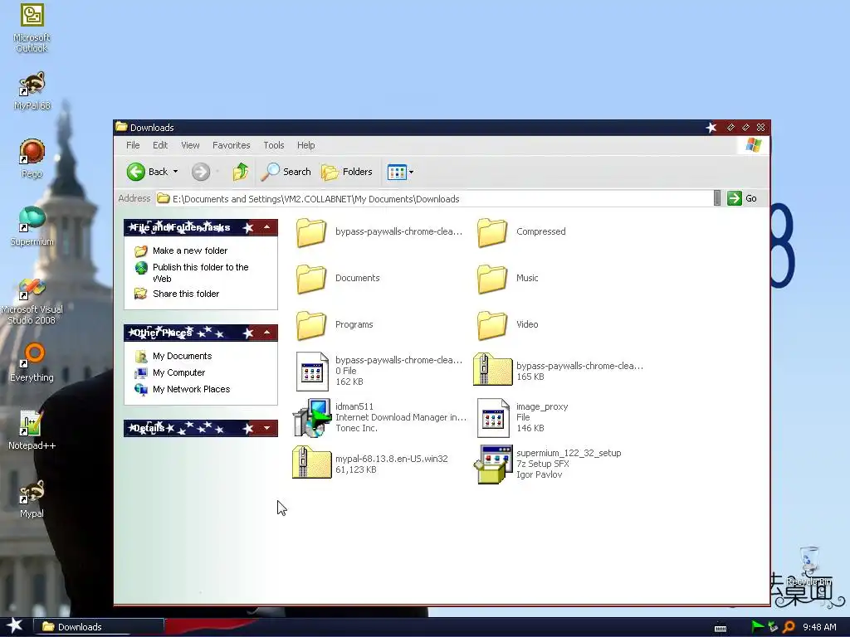Open the View menu
Image resolution: width=850 pixels, height=637 pixels.
[190, 145]
